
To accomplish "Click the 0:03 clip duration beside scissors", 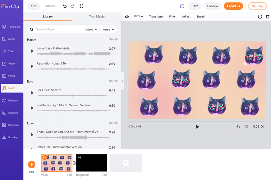I will tap(256, 127).
